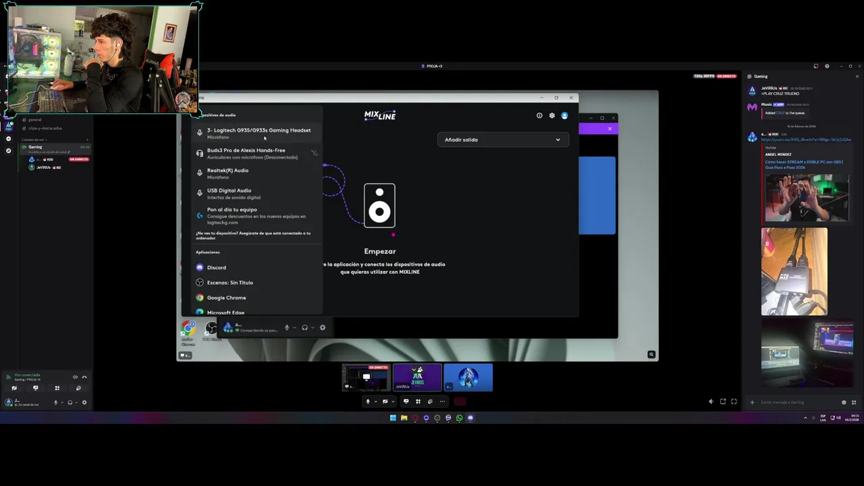Open settings gear in shared-screen Discord bar
The image size is (864, 486).
[x=322, y=327]
